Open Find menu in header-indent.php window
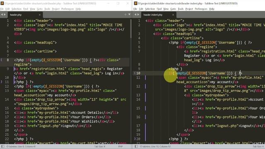This screenshot has height=149, width=265. tap(159, 9)
